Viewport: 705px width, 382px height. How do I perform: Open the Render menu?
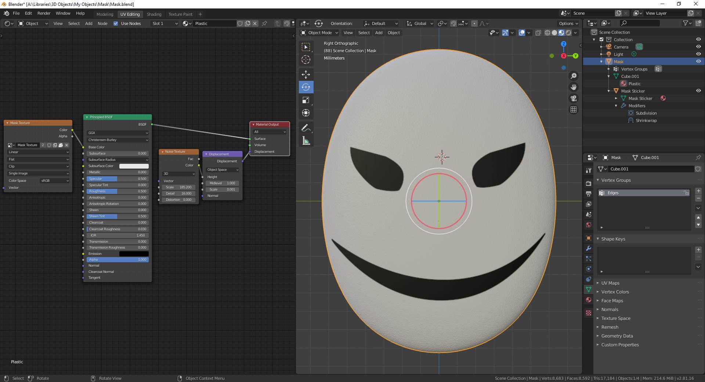(x=44, y=13)
